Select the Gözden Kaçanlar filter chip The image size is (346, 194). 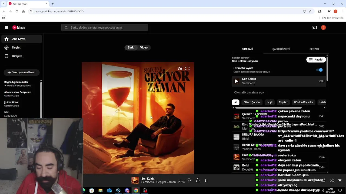(x=304, y=102)
